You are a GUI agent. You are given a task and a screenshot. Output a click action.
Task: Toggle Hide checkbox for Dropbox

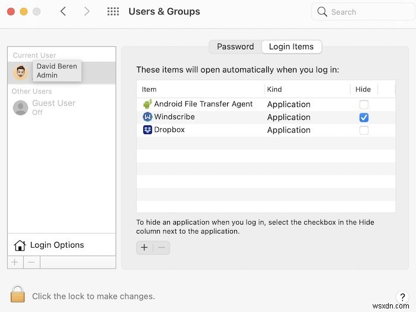point(364,130)
